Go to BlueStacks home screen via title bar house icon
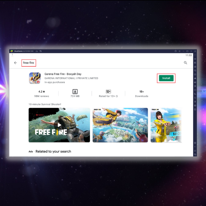The height and width of the screenshot is (206, 206). point(37,51)
